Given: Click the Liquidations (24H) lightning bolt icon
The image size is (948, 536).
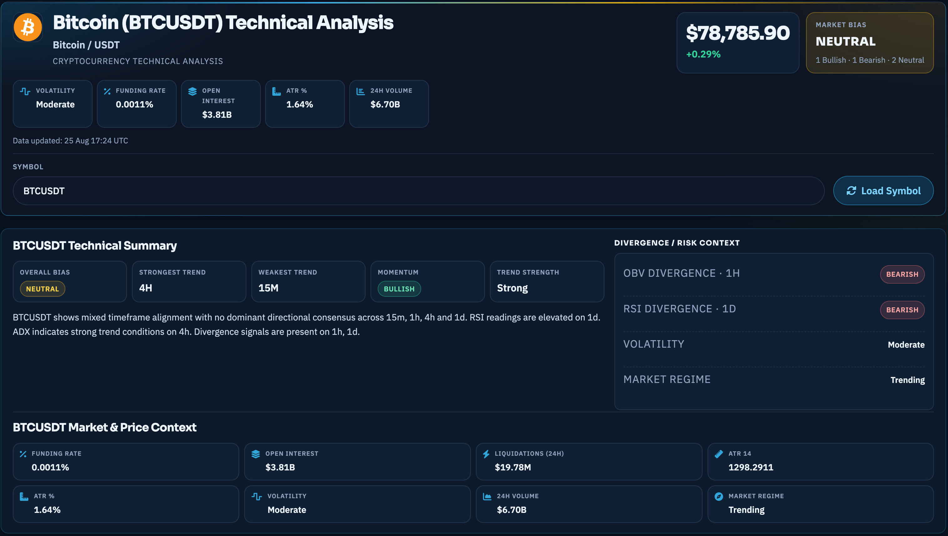Looking at the screenshot, I should point(486,454).
